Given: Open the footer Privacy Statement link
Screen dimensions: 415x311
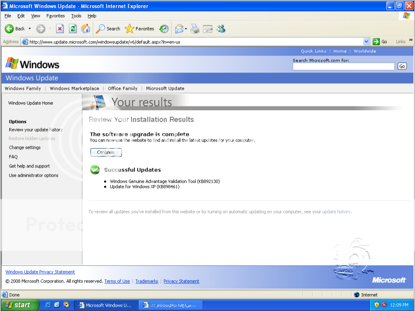Looking at the screenshot, I should pyautogui.click(x=181, y=281).
